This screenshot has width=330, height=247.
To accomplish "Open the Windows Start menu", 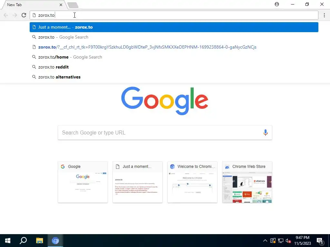I will 8,241.
